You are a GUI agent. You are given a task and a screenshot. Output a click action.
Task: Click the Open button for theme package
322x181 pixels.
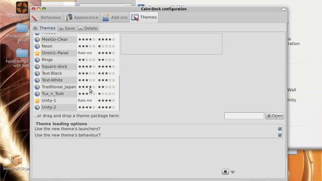click(275, 116)
